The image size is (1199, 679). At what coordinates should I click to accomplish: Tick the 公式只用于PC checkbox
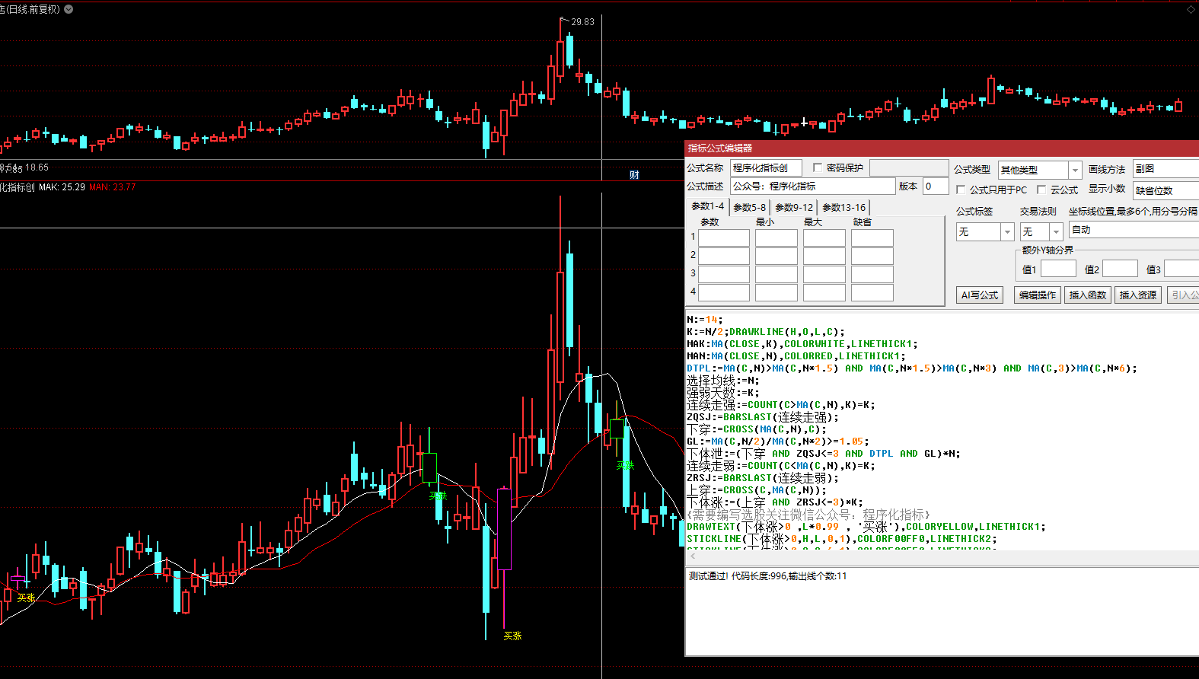(x=961, y=190)
